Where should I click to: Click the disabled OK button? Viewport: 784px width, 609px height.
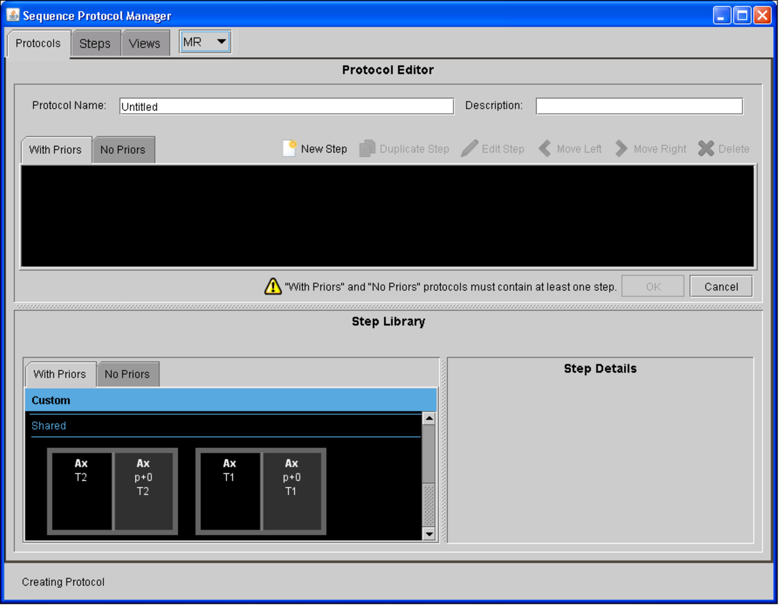click(x=653, y=286)
